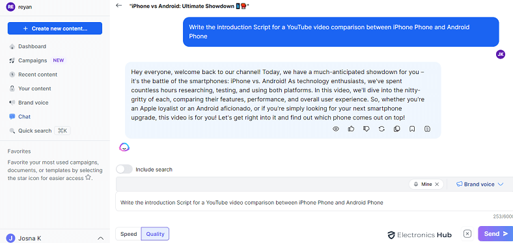Expand the Brand voice dropdown
Image resolution: width=513 pixels, height=243 pixels.
tap(480, 185)
